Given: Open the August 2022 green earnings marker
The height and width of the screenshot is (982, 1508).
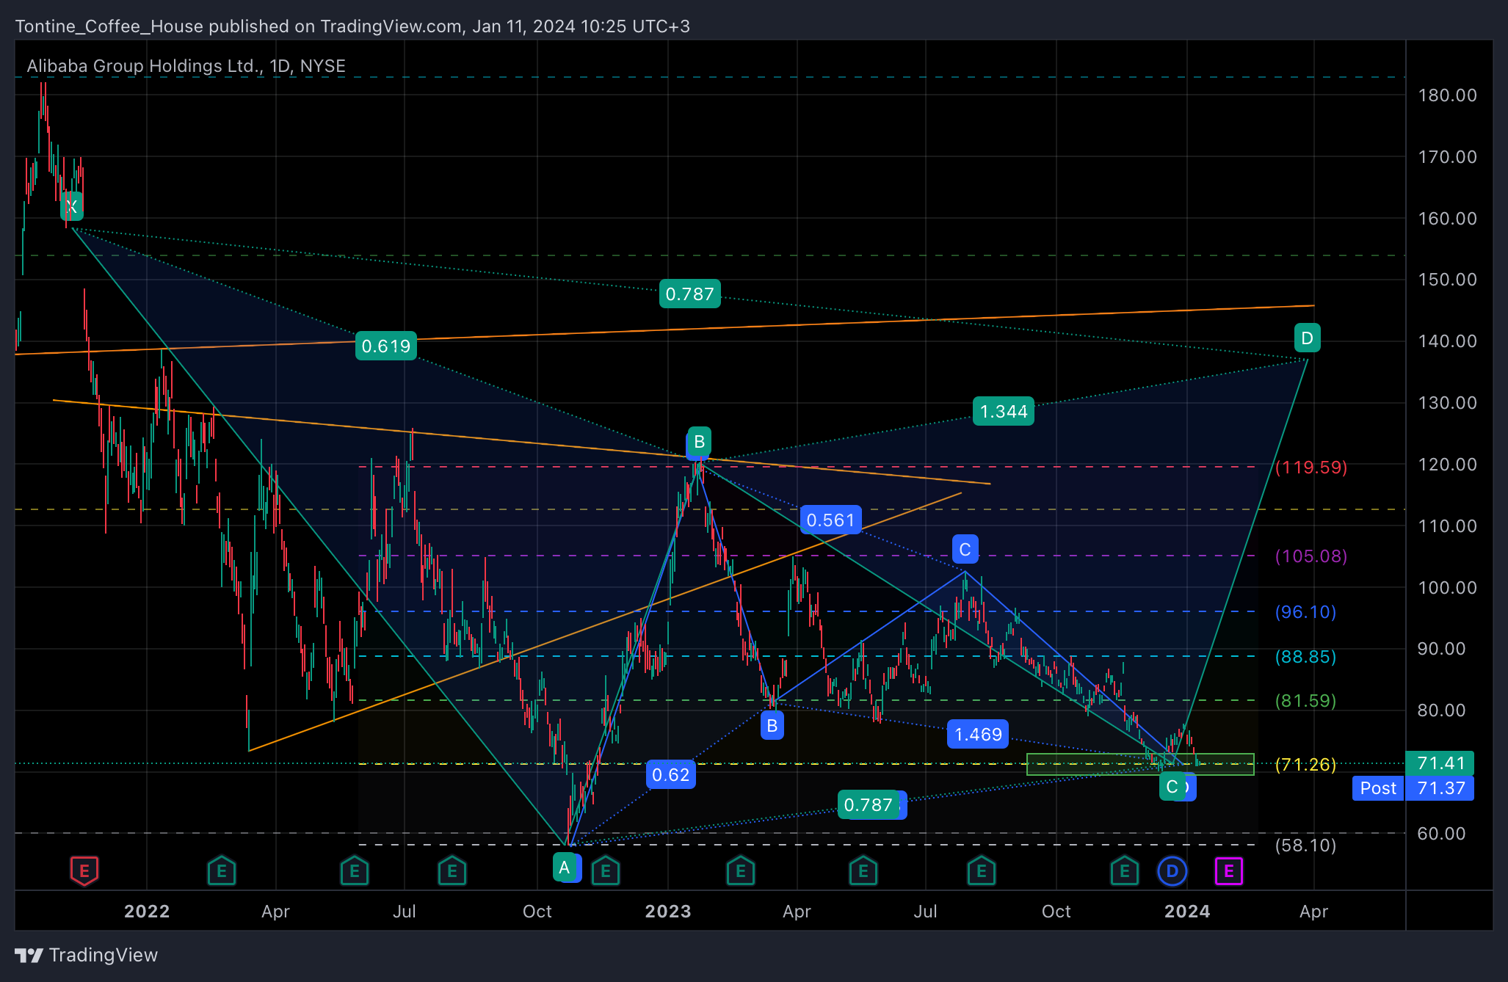Looking at the screenshot, I should tap(452, 871).
